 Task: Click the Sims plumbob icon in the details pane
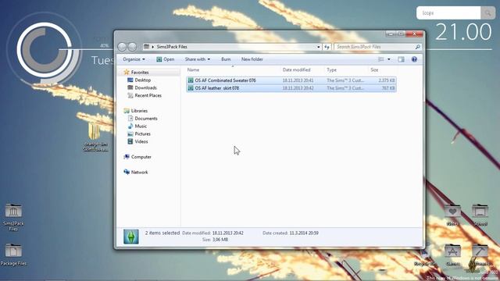[131, 237]
